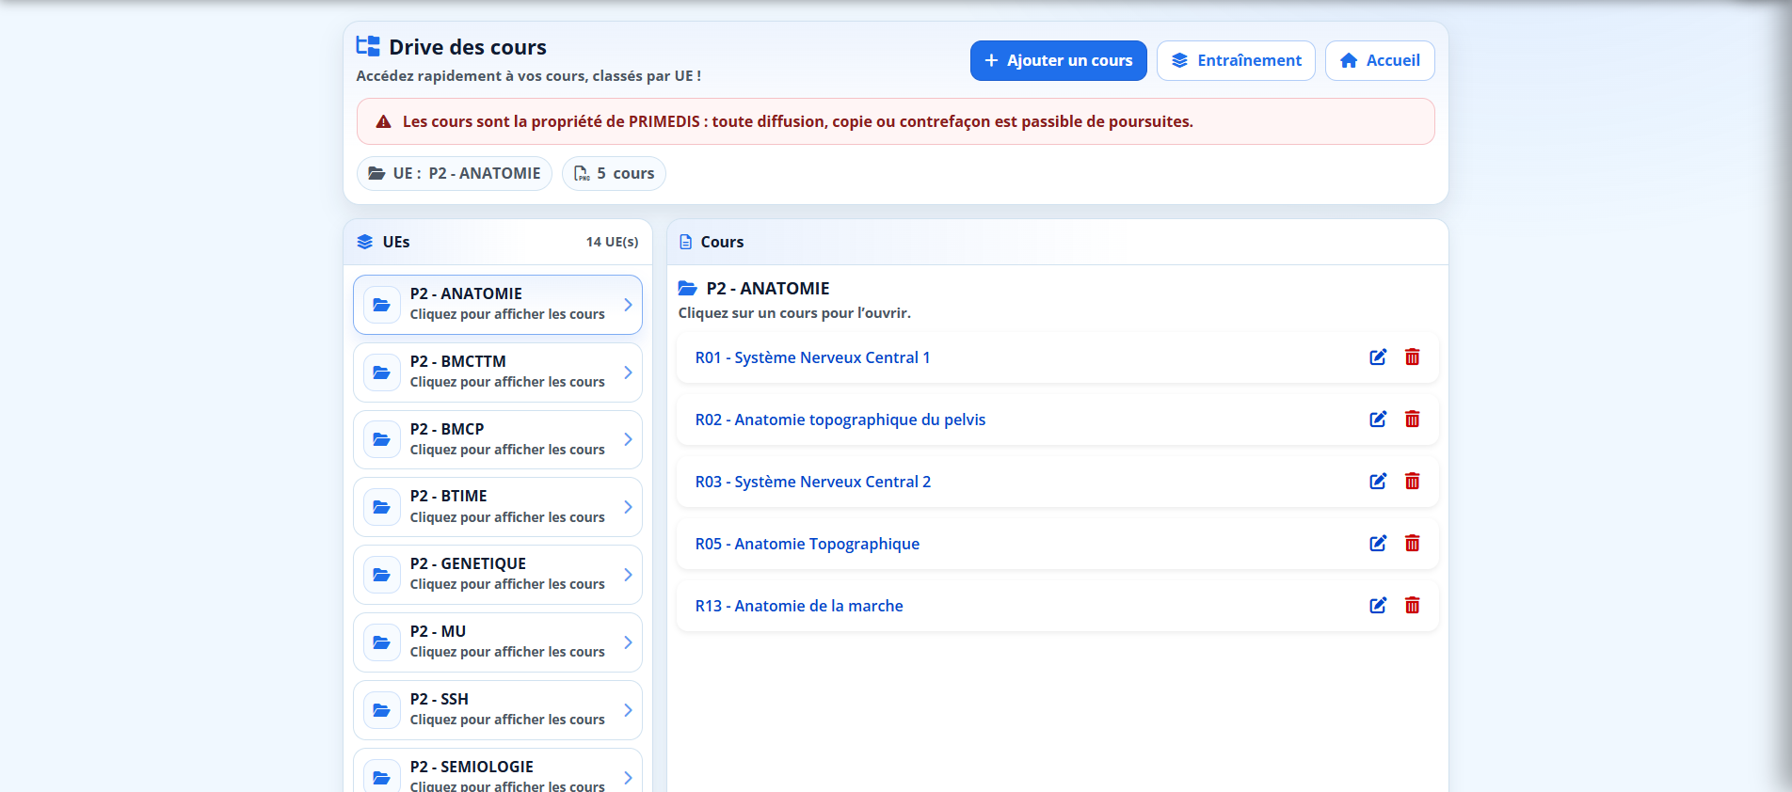Image resolution: width=1792 pixels, height=792 pixels.
Task: Click the Ajouter un cours button
Action: click(1058, 60)
